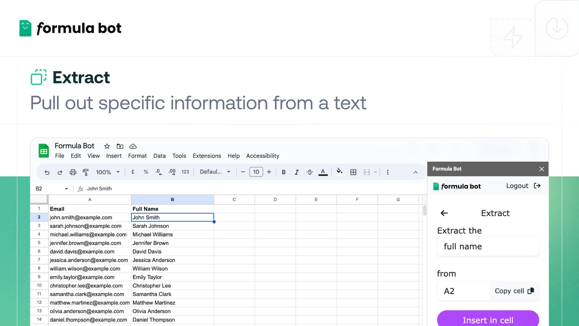Screen dimensions: 579x326
Task: Decrease font size with the minus button
Action: (243, 172)
